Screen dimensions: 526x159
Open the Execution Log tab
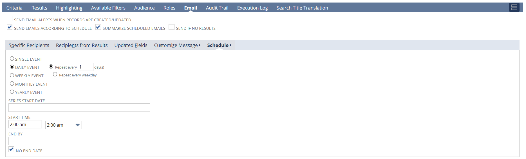pos(252,8)
